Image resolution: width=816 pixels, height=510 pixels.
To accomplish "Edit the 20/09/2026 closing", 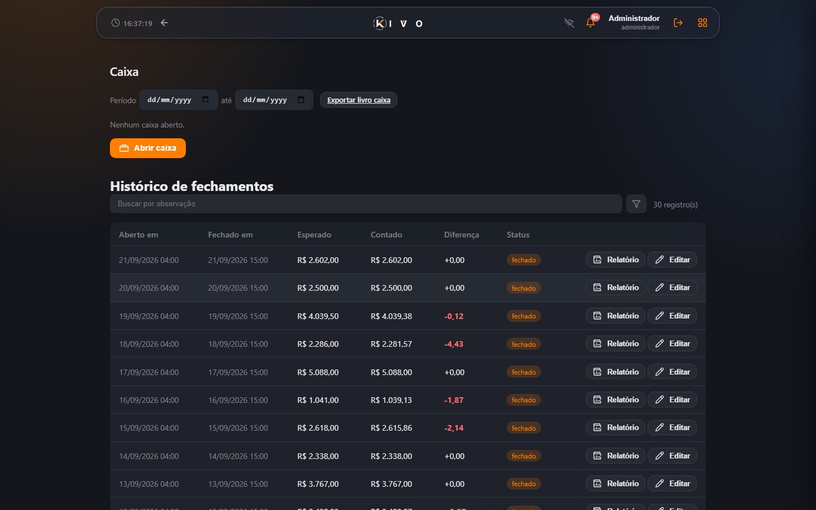I will (673, 287).
